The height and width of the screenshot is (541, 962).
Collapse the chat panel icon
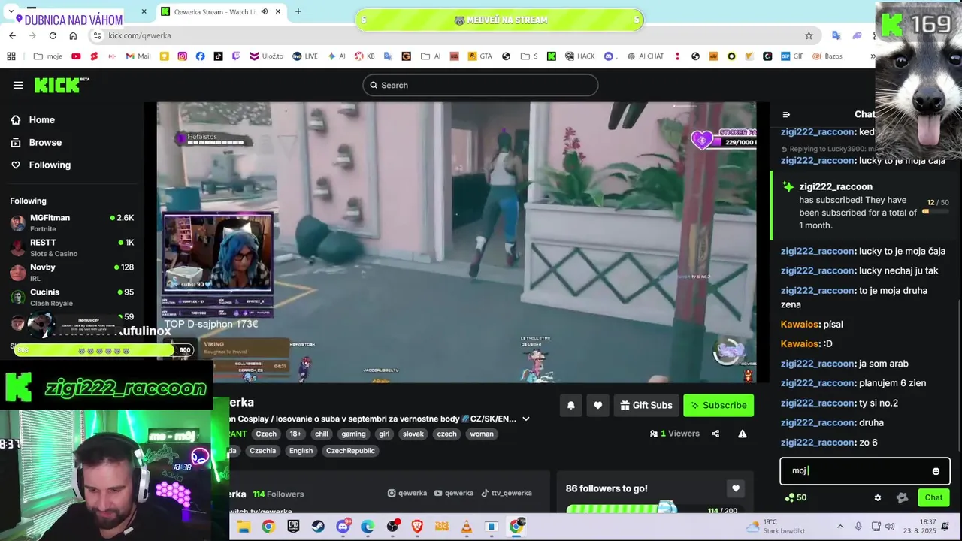[x=786, y=115]
